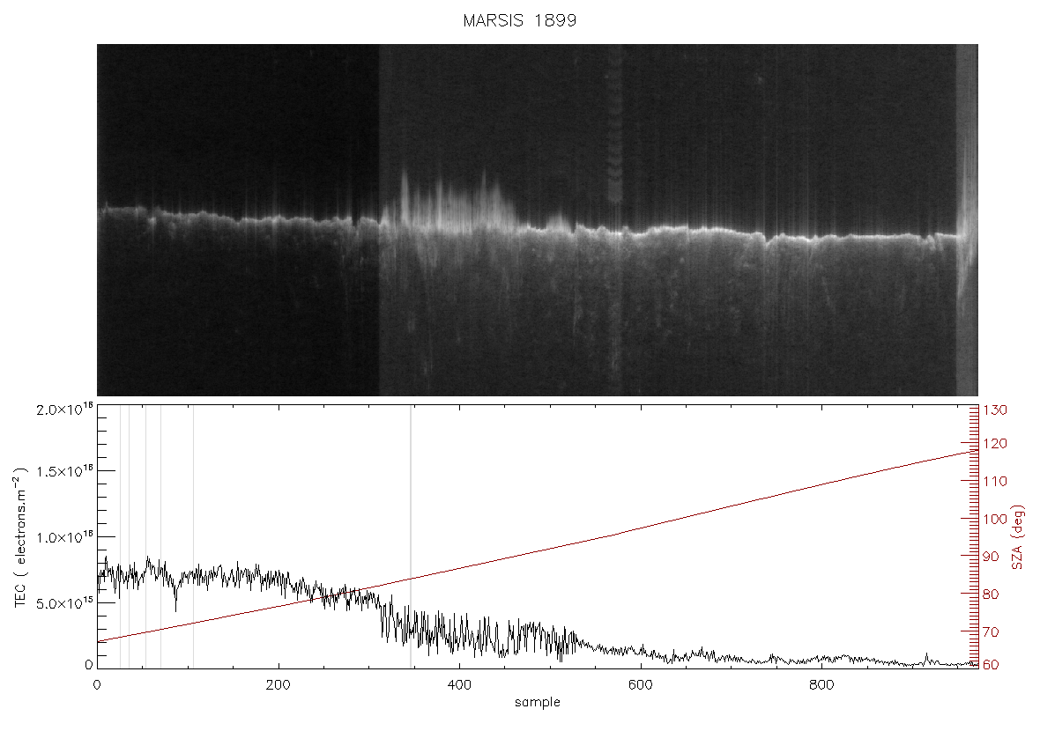The width and height of the screenshot is (1040, 731).
Task: Click the 400 tick label on x-axis
Action: [x=459, y=684]
